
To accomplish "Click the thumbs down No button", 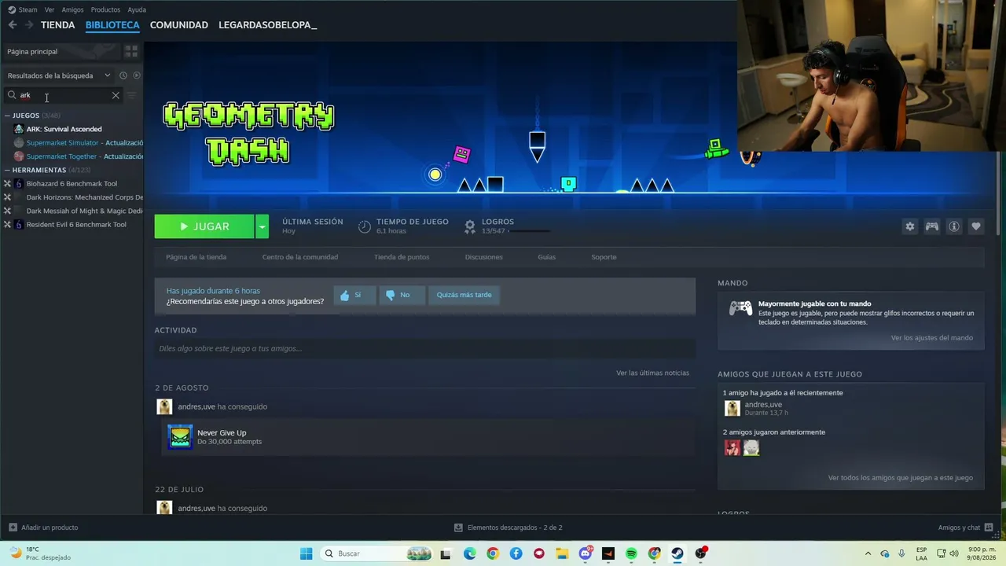I will coord(402,295).
